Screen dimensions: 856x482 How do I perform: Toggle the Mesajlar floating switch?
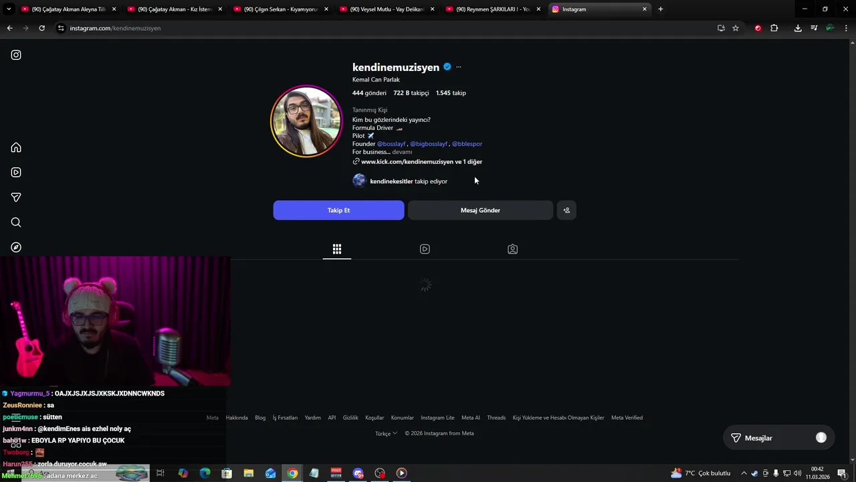click(x=821, y=438)
